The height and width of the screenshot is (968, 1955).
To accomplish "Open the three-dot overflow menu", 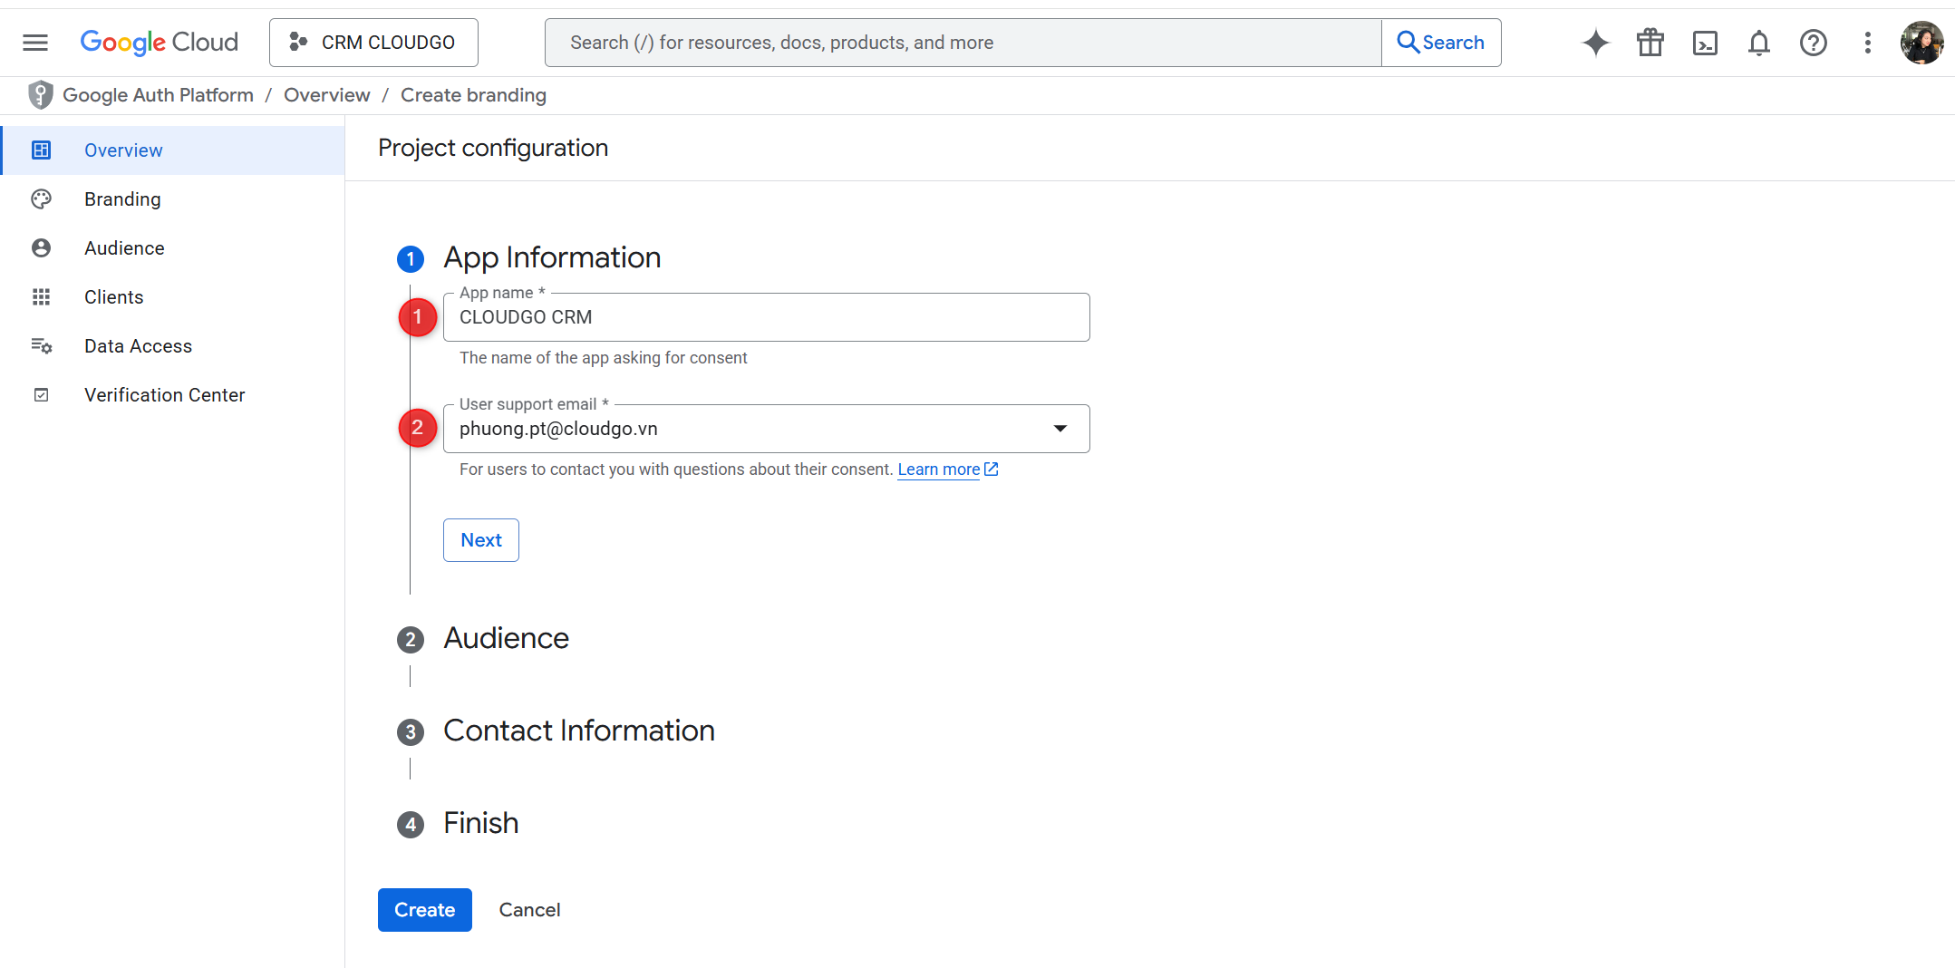I will click(x=1868, y=42).
